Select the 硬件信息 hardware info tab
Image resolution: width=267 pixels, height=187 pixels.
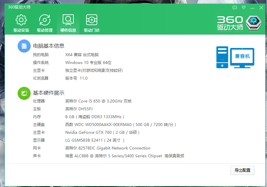[x=68, y=24]
